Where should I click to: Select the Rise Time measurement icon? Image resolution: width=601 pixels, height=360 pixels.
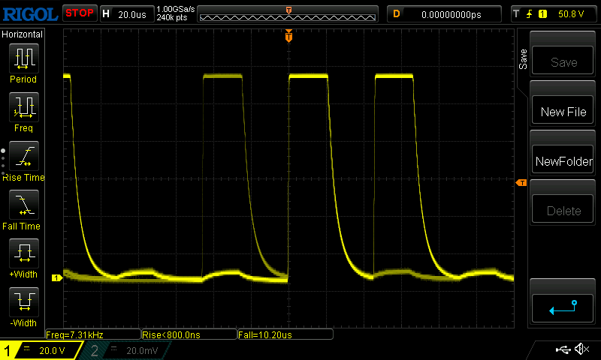[23, 157]
